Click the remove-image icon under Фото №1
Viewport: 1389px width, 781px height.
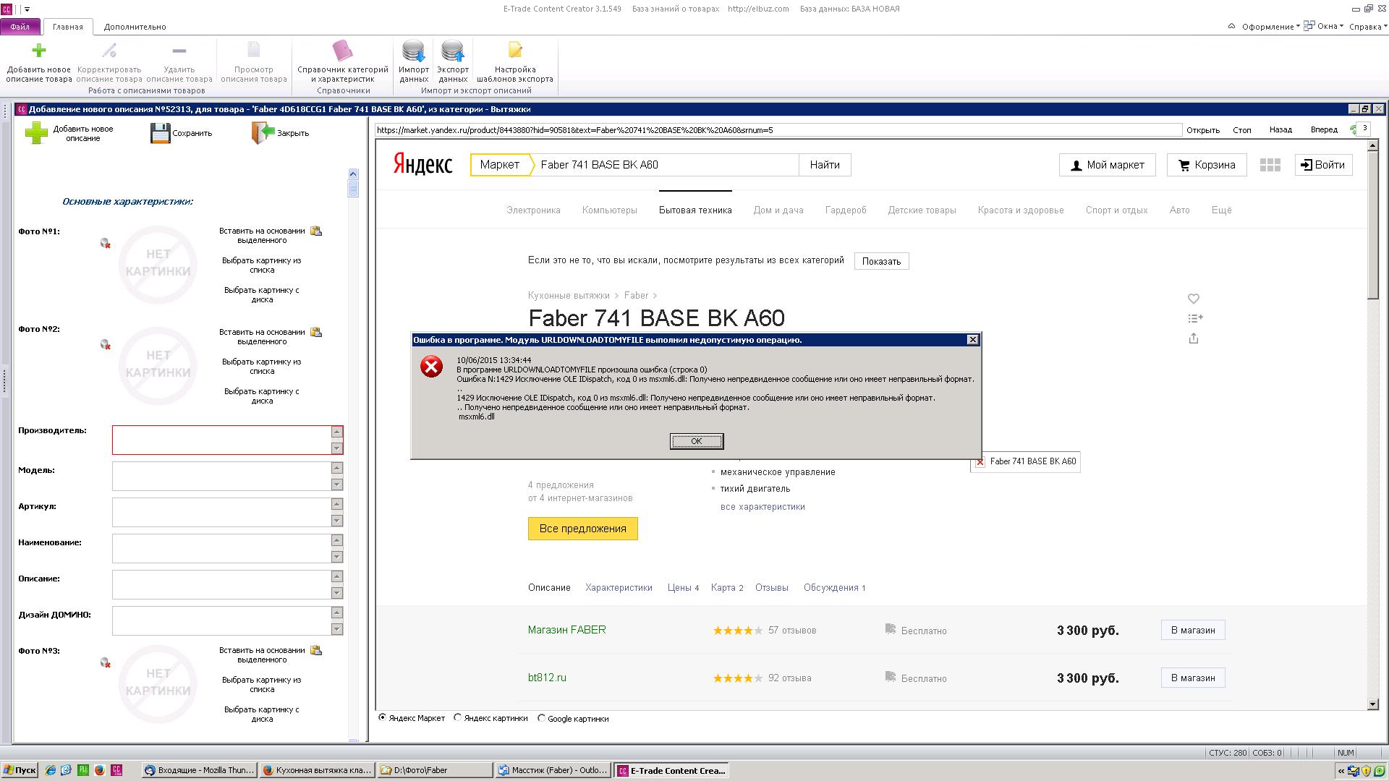[x=106, y=244]
